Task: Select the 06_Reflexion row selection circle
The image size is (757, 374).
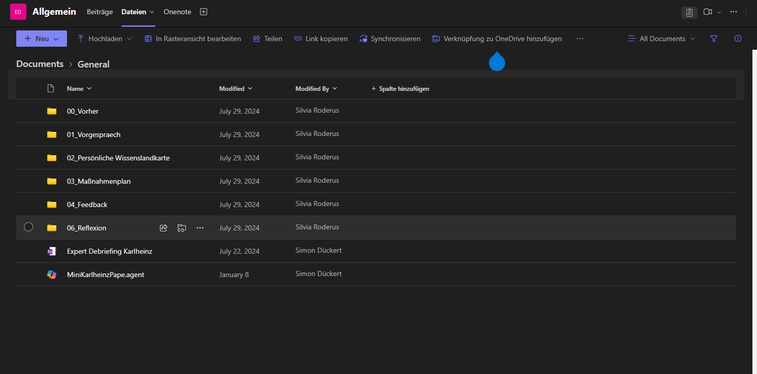Action: (28, 227)
